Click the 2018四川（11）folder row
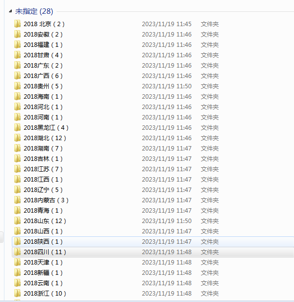294x302 pixels. 153,252
